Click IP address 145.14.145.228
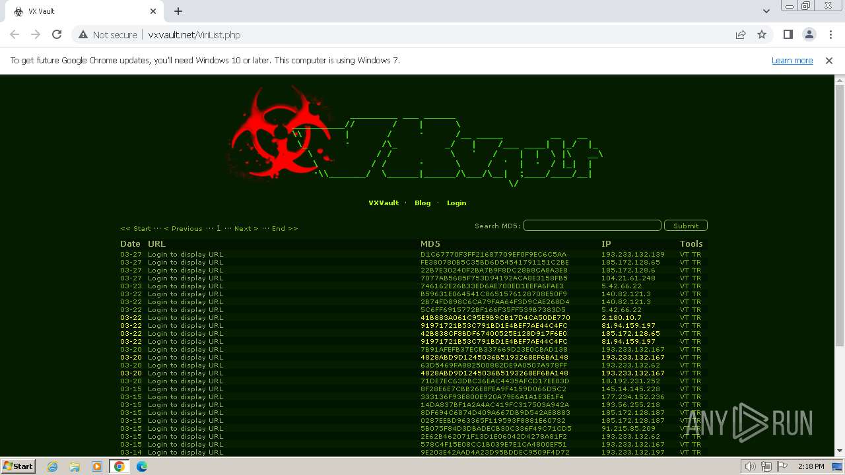 [630, 389]
